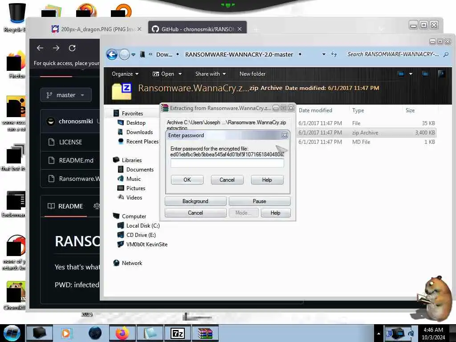Screen dimensions: 456x342
Task: Open the Documents library
Action: point(140,170)
